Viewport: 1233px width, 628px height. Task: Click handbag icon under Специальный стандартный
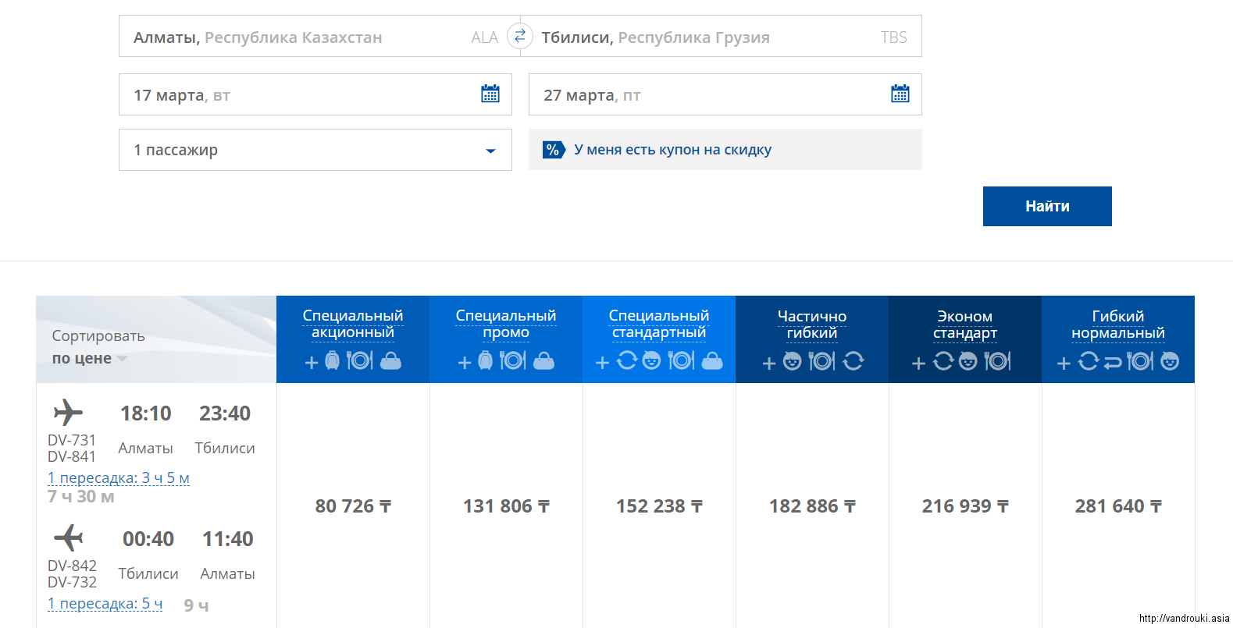[712, 360]
